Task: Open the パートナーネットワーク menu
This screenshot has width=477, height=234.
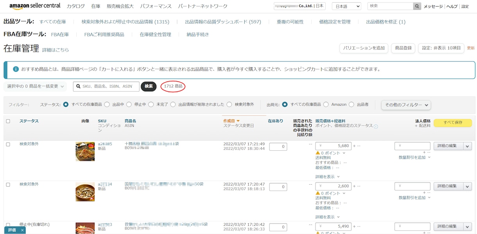Action: (x=203, y=6)
